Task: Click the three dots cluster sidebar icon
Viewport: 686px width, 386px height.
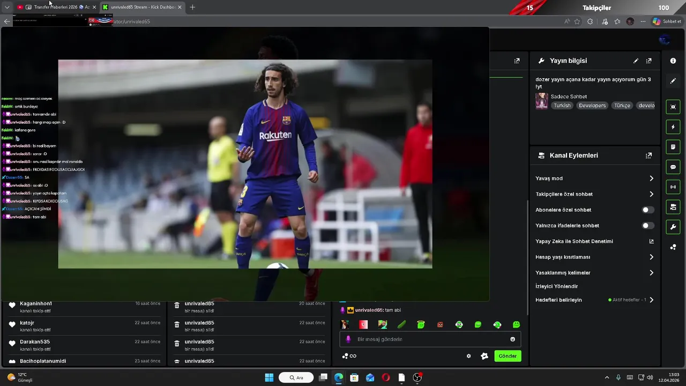Action: (673, 247)
